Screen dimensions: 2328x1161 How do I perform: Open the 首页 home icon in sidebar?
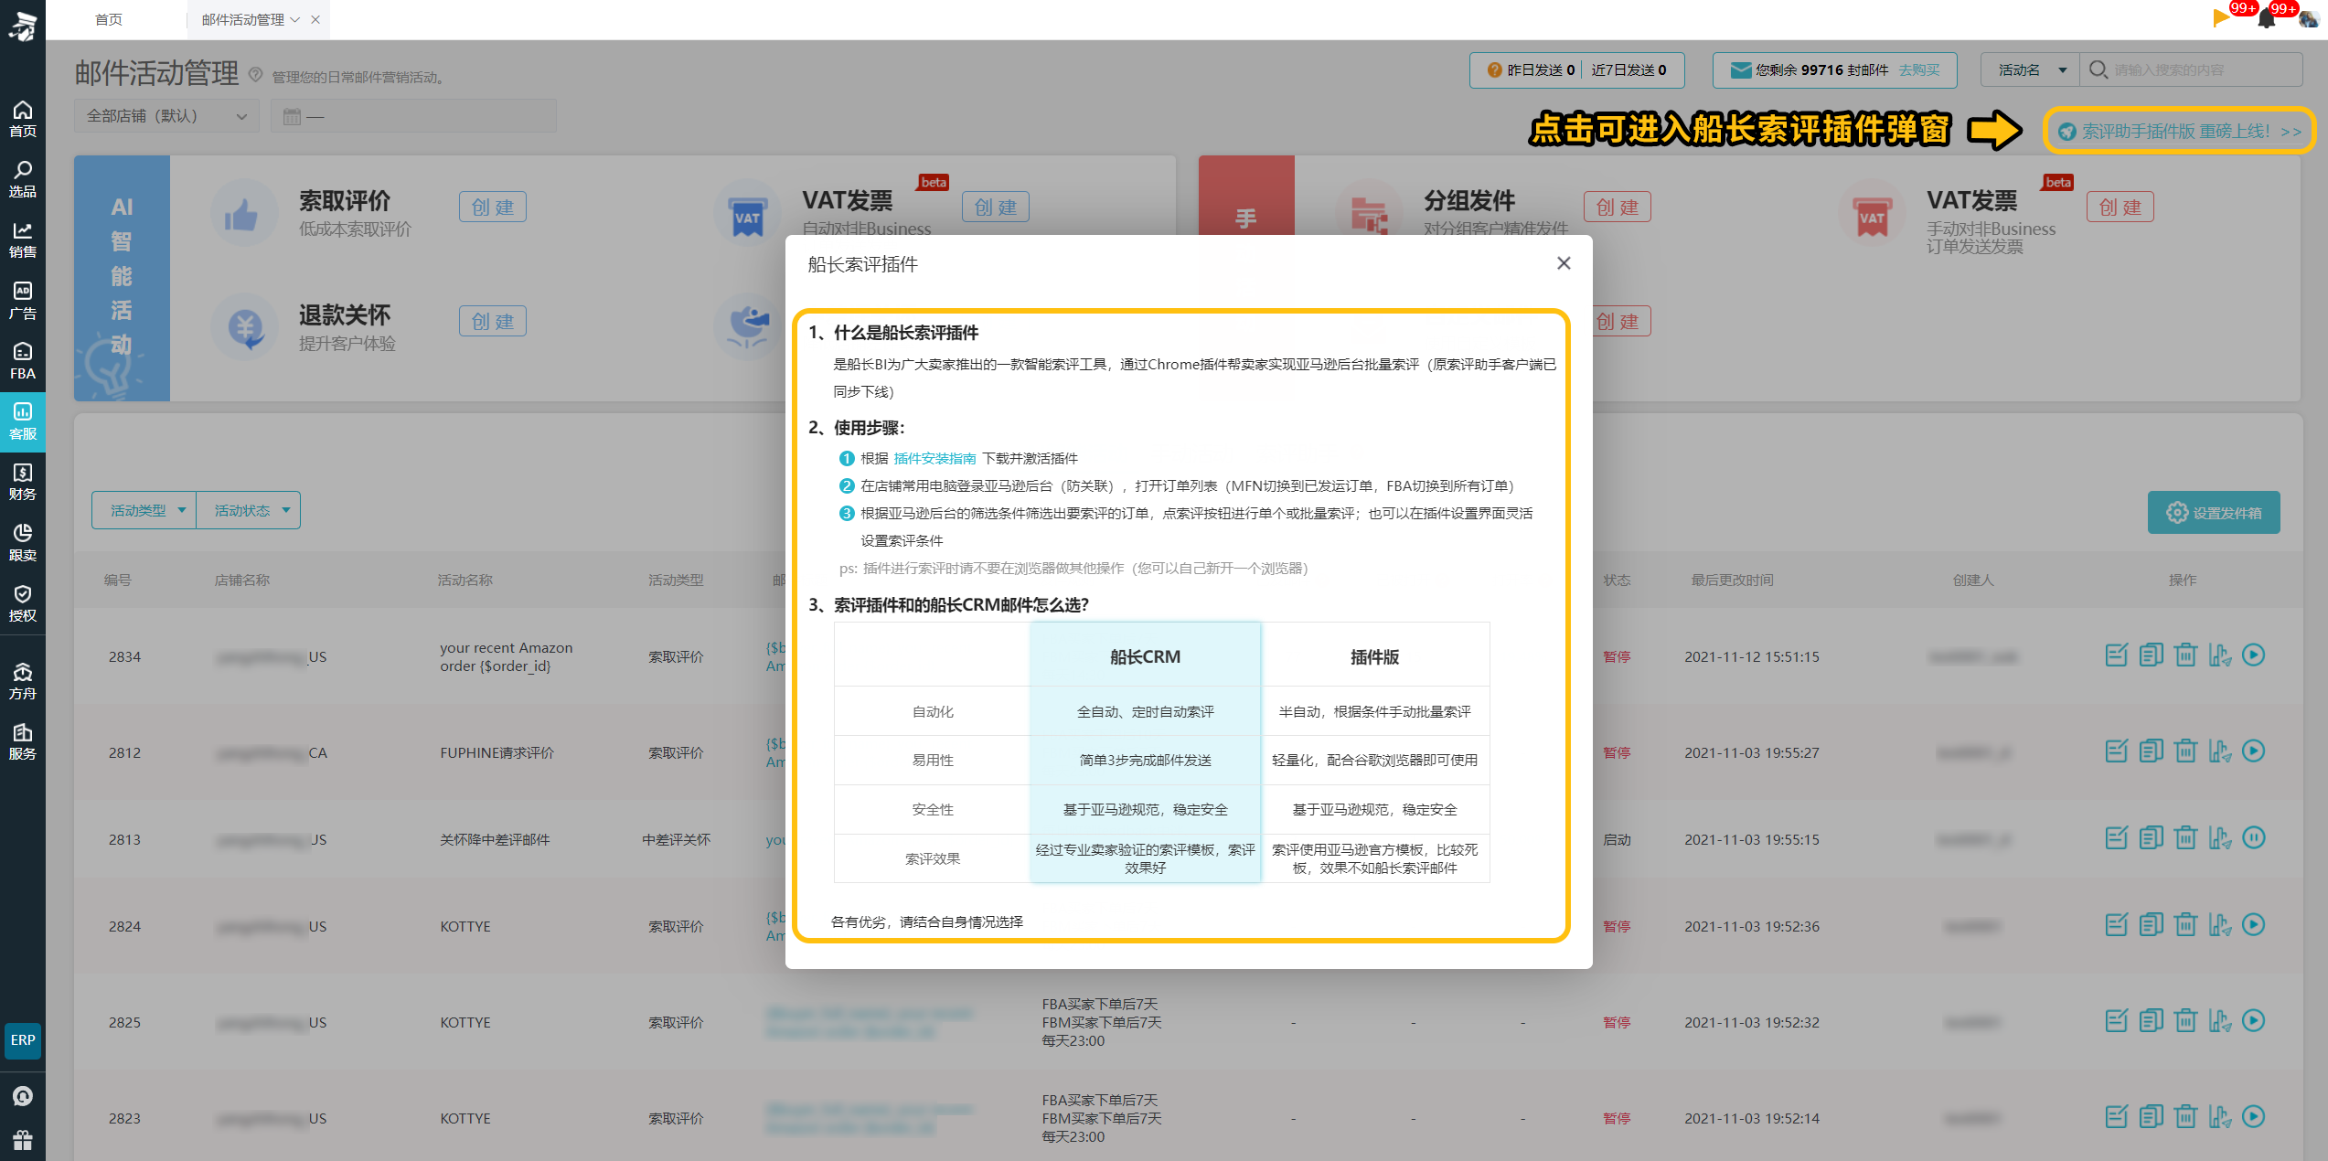[x=23, y=119]
